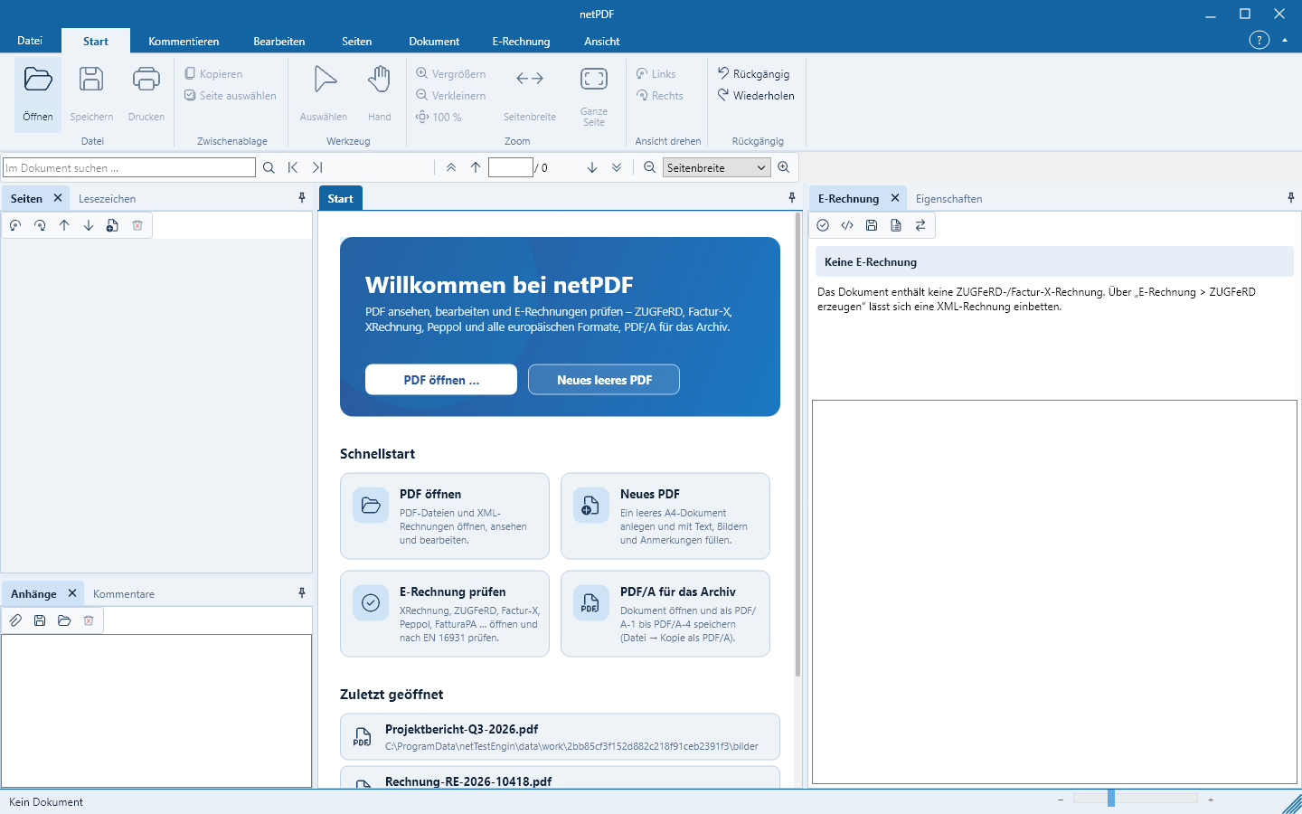Screen dimensions: 1302x814
Task: Pin the E-Rechnung panel
Action: coord(1291,198)
